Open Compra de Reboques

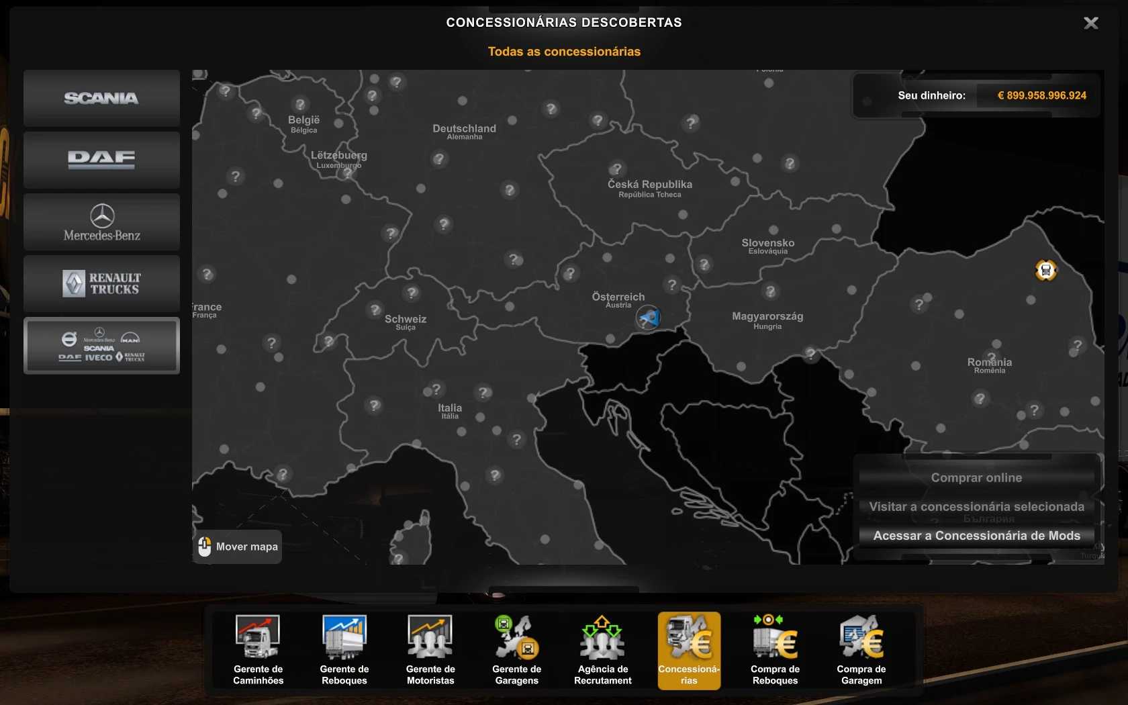tap(775, 650)
